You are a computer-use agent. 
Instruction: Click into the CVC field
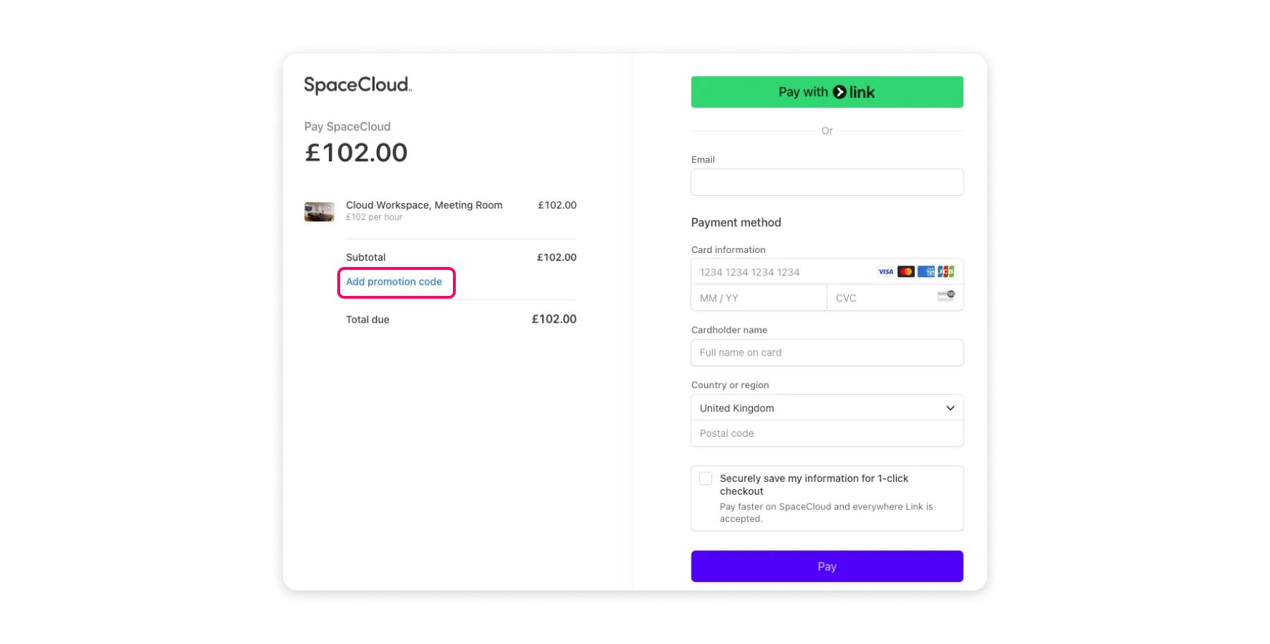pyautogui.click(x=895, y=298)
